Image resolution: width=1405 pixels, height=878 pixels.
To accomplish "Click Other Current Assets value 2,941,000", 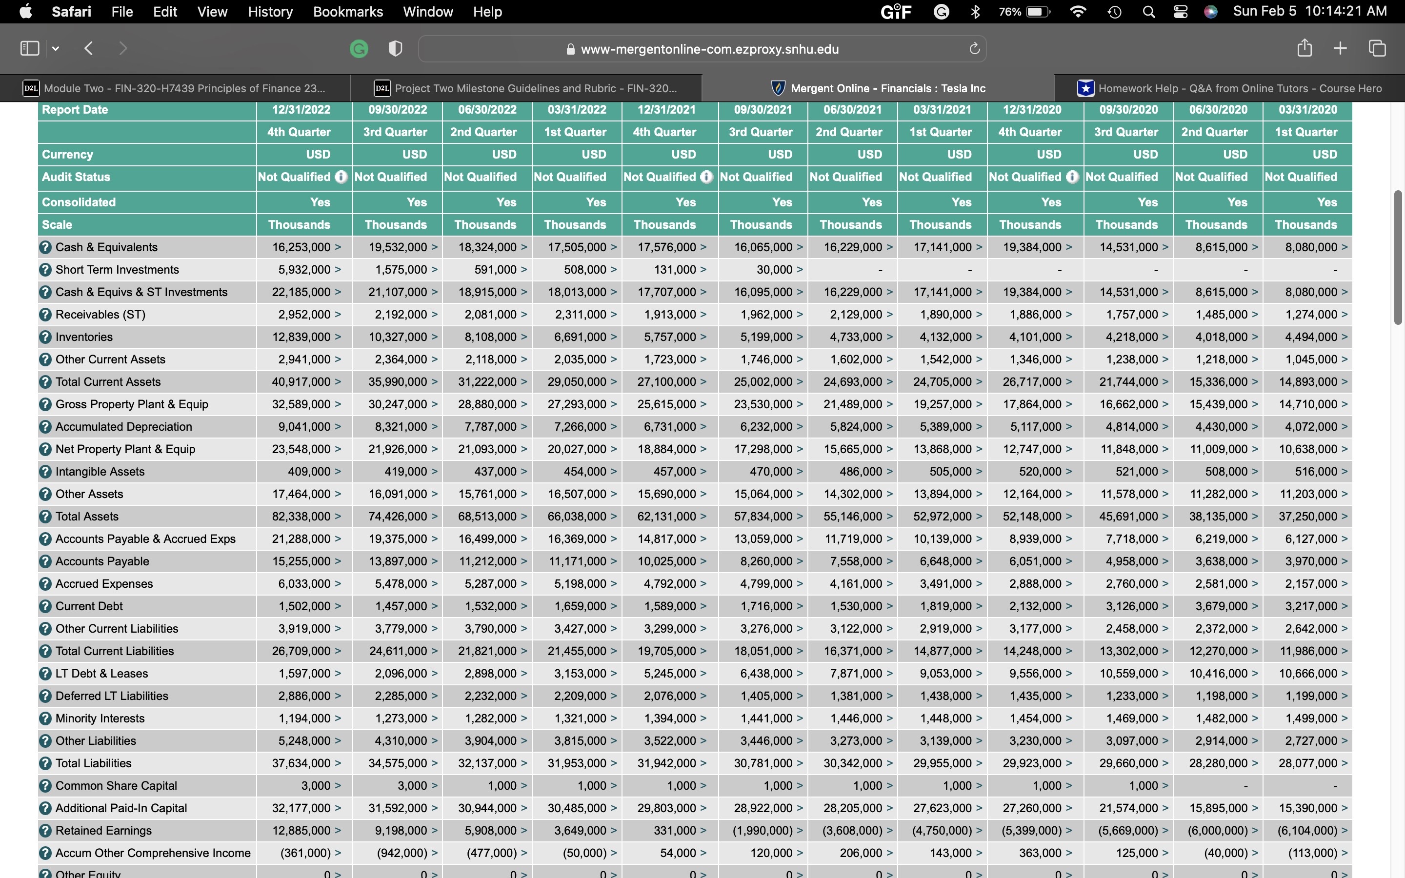I will [304, 359].
